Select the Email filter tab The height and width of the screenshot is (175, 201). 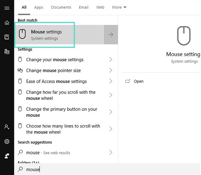pyautogui.click(x=83, y=7)
